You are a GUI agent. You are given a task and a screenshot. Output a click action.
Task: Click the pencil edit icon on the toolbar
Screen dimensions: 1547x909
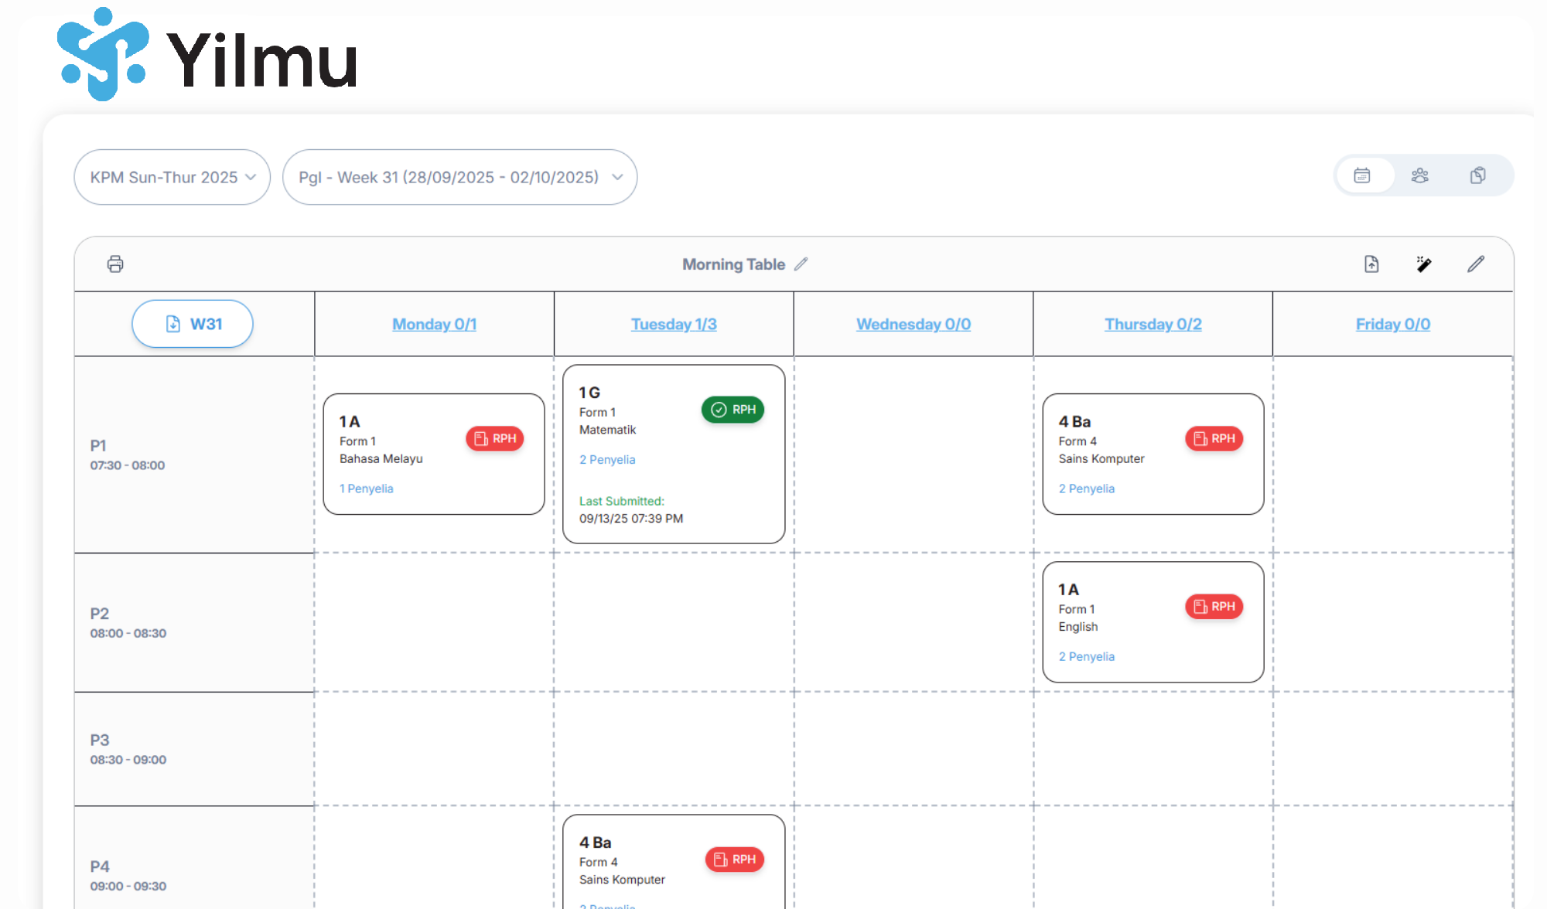(x=1476, y=264)
